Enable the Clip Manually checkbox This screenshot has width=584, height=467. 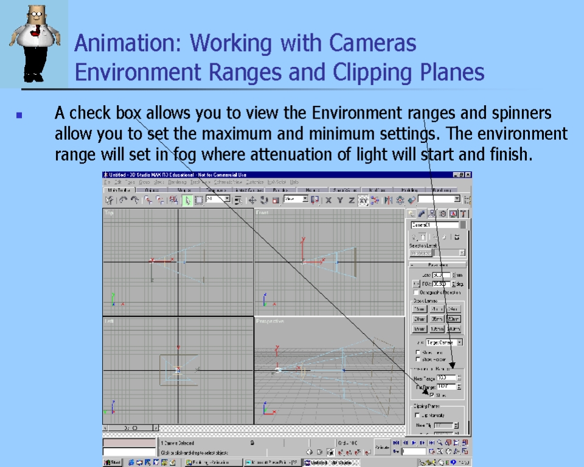pyautogui.click(x=417, y=415)
